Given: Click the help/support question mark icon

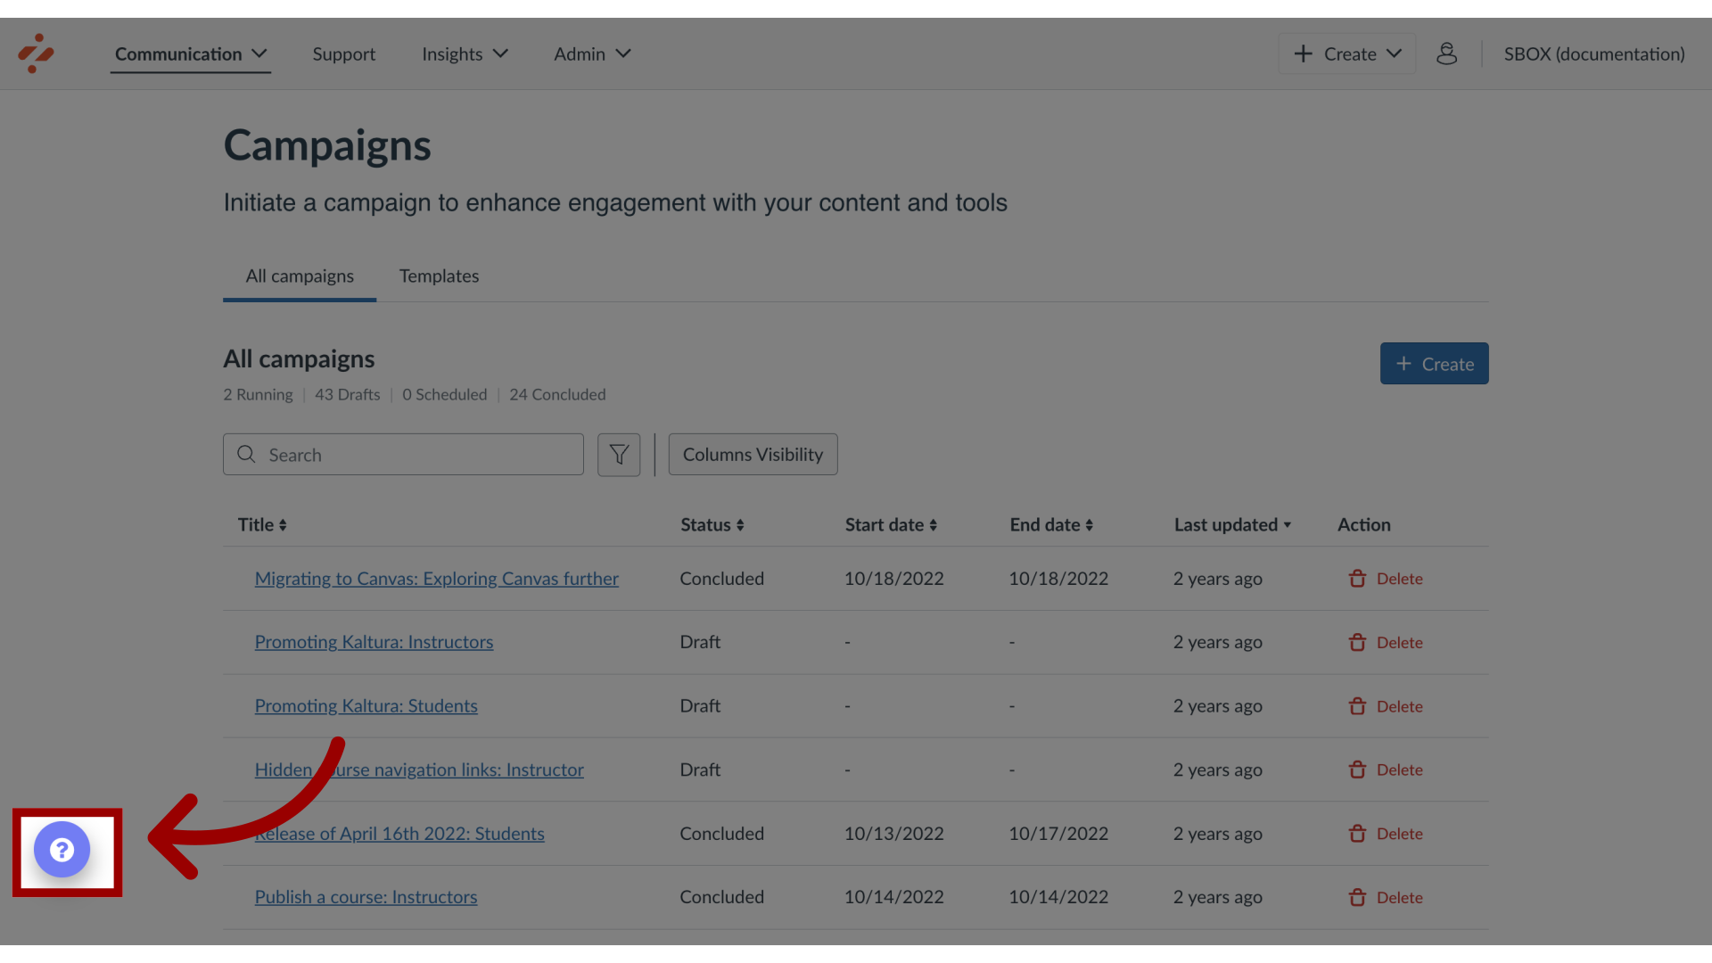Looking at the screenshot, I should click(x=62, y=849).
